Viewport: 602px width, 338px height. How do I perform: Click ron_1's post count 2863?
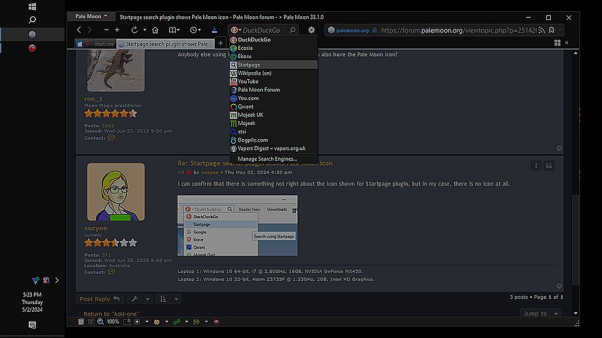(108, 126)
